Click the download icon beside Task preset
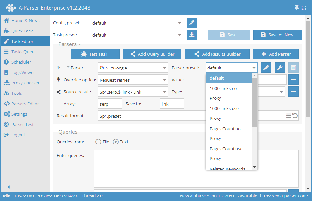This screenshot has height=201, width=312. (192, 35)
